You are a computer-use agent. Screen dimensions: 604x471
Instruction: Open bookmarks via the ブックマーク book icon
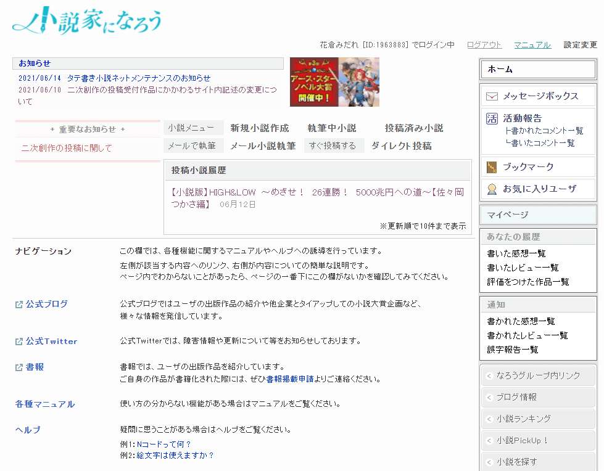(491, 166)
